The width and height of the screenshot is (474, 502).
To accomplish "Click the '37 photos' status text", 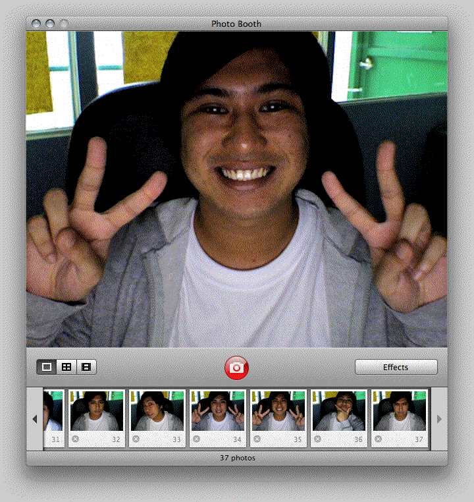I will click(237, 458).
